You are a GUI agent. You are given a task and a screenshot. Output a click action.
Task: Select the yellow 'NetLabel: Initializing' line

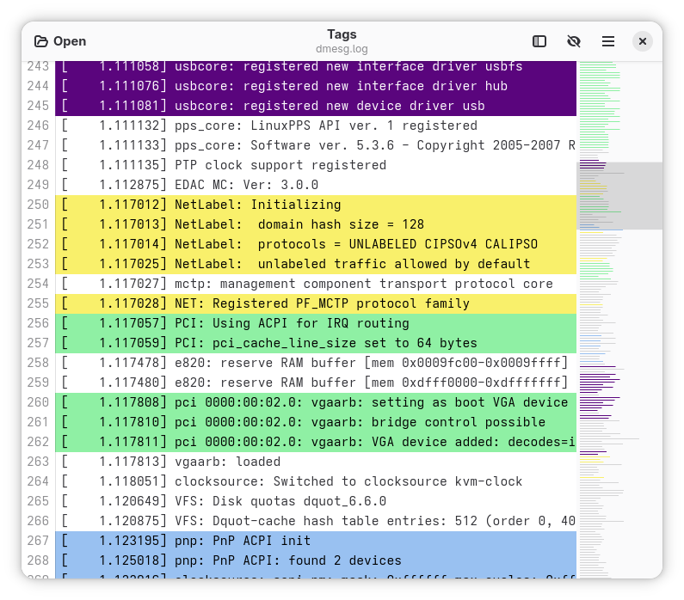(x=258, y=205)
